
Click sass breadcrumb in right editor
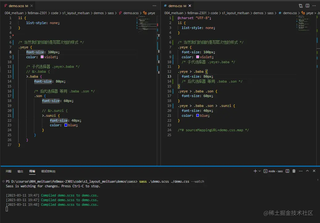tap(270, 13)
